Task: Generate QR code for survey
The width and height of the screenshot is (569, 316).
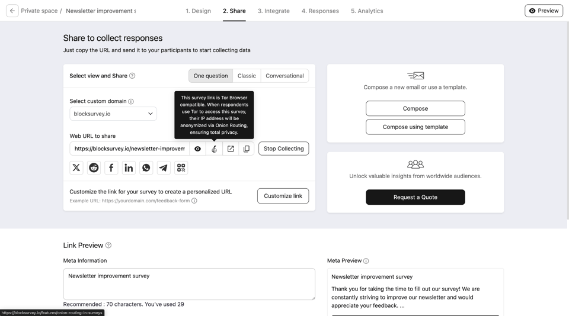Action: click(x=181, y=168)
